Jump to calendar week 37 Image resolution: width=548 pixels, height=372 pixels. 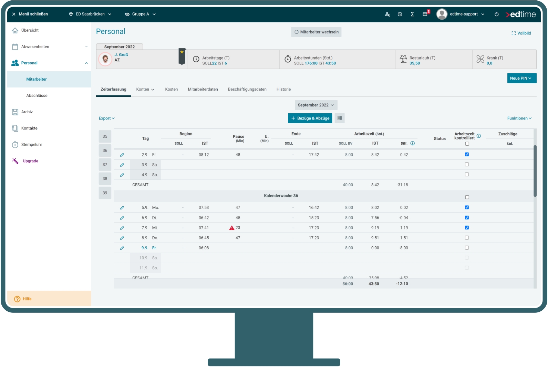pos(105,165)
